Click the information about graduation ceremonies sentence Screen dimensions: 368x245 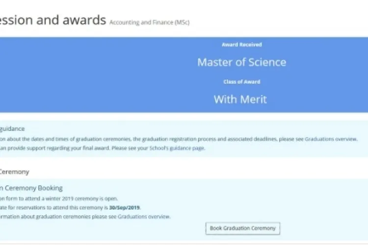[85, 217]
